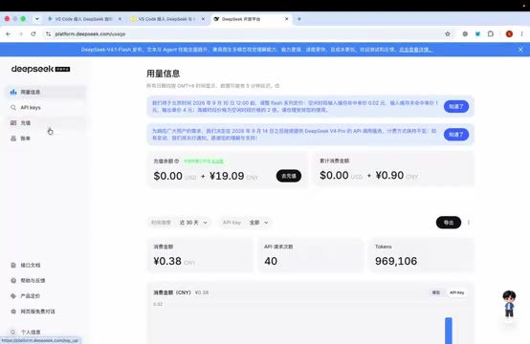The width and height of the screenshot is (530, 344).
Task: Switch to second VS Code DeepSeek browser tab
Action: point(167,19)
